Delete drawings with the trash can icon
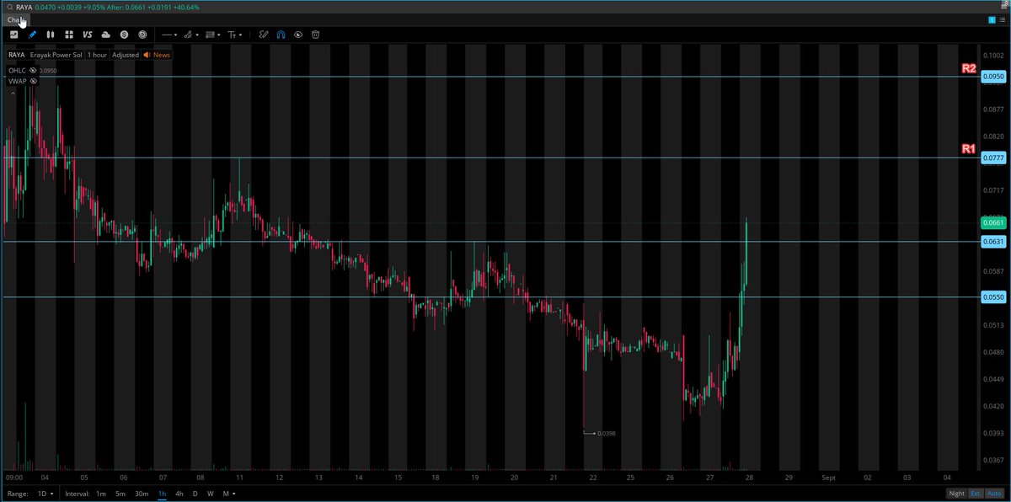Viewport: 1011px width, 502px height. click(x=315, y=35)
